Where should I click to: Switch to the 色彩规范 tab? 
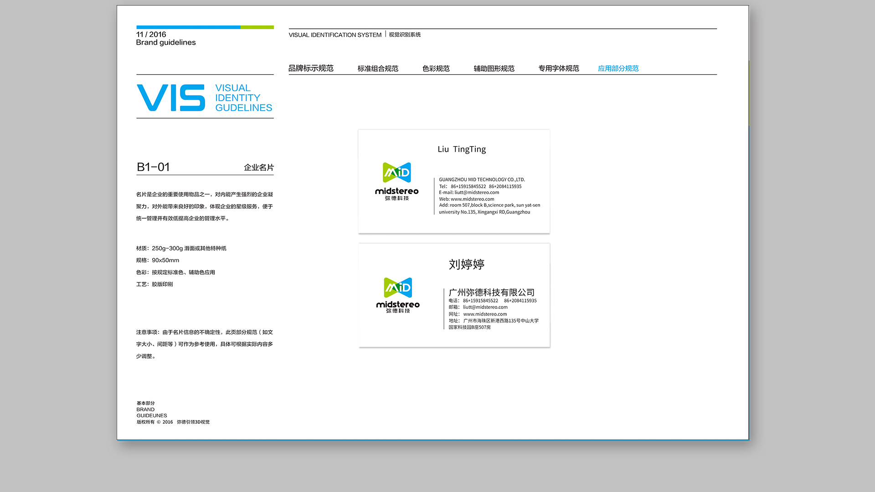pyautogui.click(x=436, y=68)
